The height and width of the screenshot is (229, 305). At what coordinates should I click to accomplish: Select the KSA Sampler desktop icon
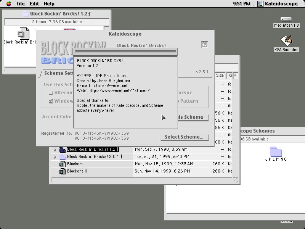pyautogui.click(x=286, y=44)
